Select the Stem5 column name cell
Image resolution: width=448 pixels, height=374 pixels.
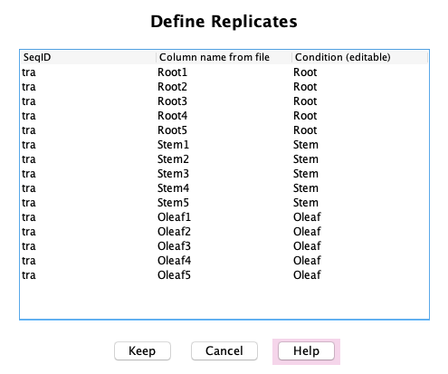click(224, 203)
